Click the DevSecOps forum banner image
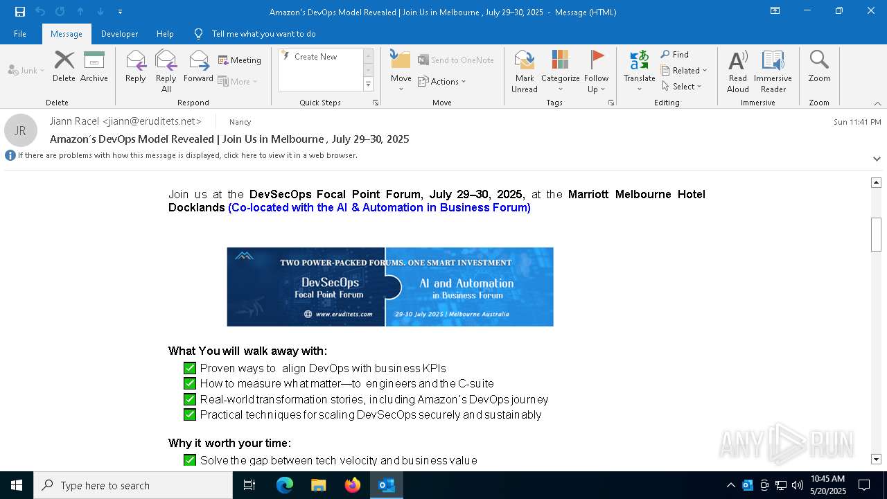 [x=390, y=287]
